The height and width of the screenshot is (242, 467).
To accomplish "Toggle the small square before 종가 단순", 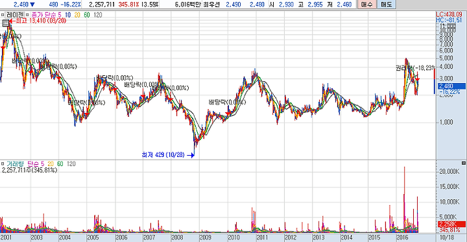I will tap(28, 15).
